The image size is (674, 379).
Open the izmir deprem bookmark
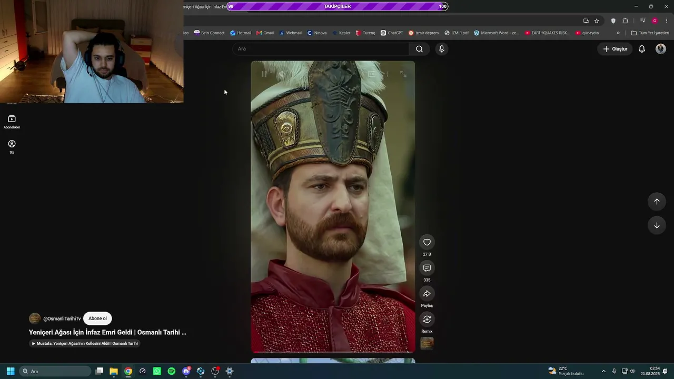tap(423, 33)
